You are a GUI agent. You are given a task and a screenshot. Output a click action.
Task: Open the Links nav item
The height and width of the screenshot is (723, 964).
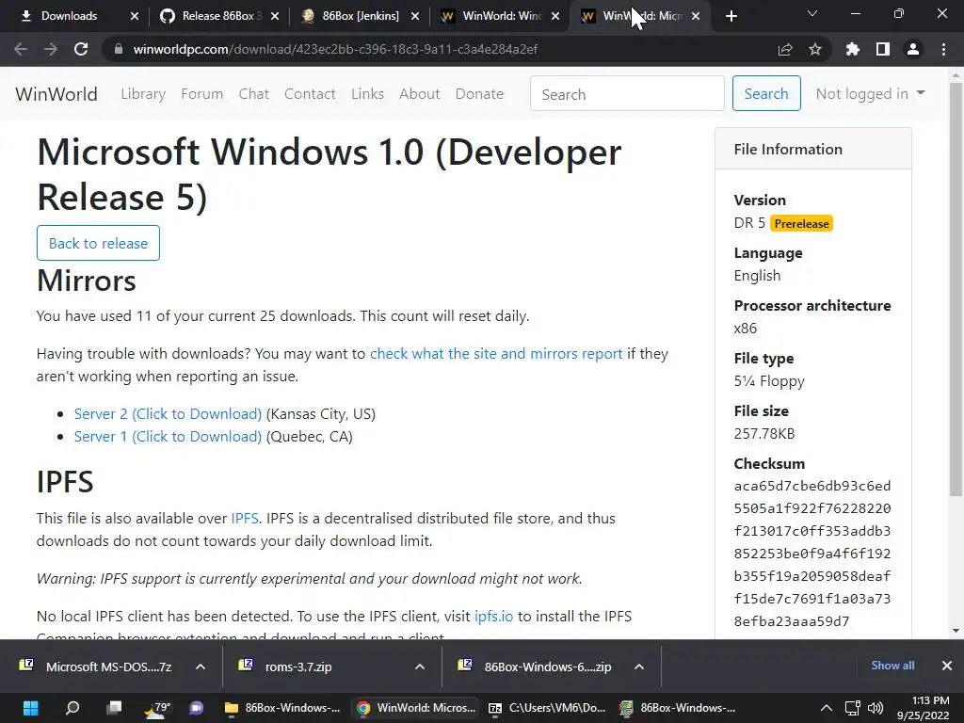pyautogui.click(x=368, y=94)
